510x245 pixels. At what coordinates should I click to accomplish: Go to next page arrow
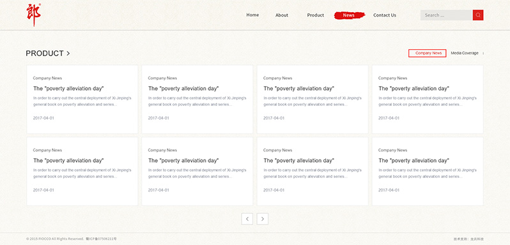tap(263, 219)
